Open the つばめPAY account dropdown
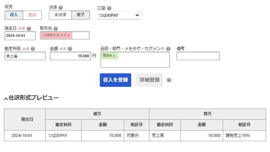 pos(119,15)
